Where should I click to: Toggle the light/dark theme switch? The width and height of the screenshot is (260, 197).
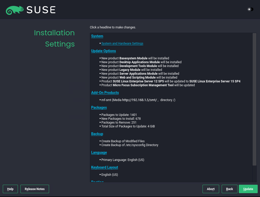point(250,9)
